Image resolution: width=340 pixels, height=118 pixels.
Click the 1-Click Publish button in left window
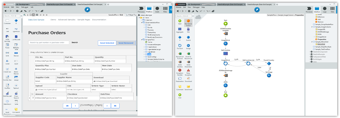87,10
